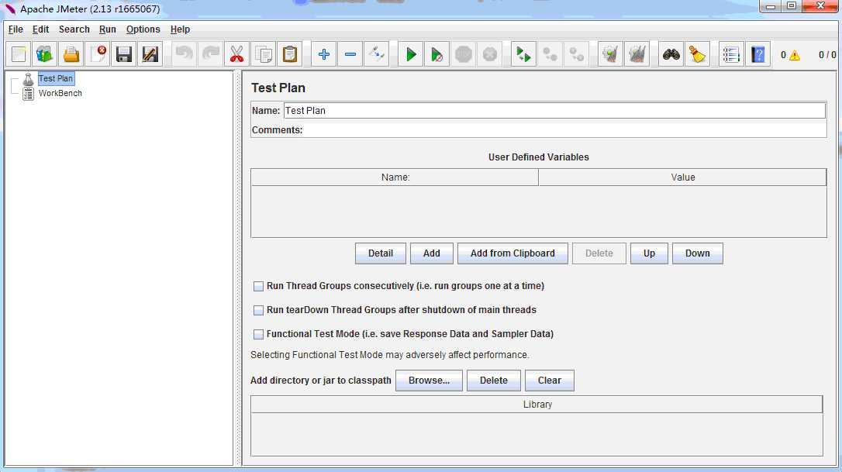Click the Redo arrow icon
Viewport: 842px width, 472px height.
(x=211, y=54)
